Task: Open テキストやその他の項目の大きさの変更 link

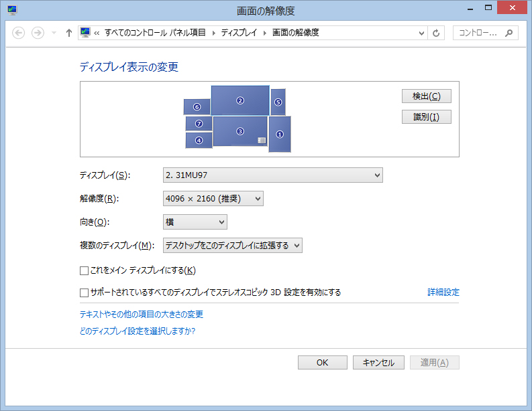Action: pos(141,314)
